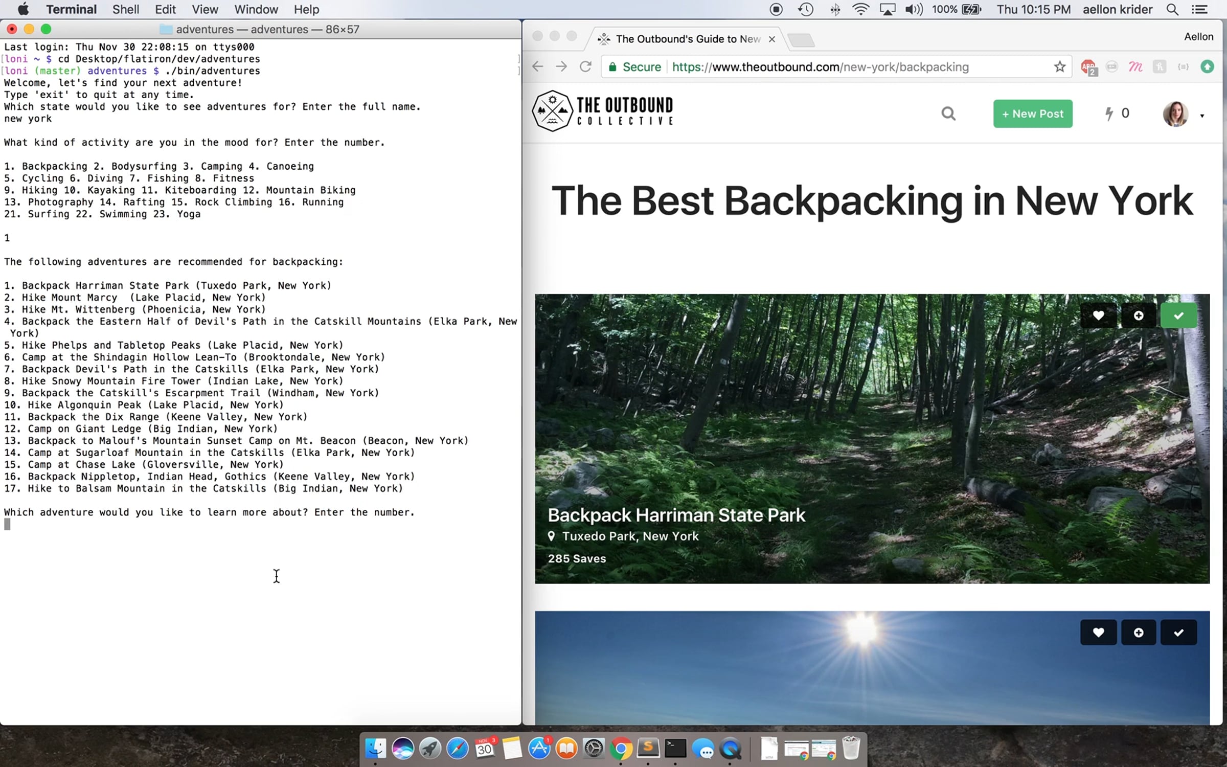Click the Aellon profile button in Chrome
1227x767 pixels.
[1198, 37]
